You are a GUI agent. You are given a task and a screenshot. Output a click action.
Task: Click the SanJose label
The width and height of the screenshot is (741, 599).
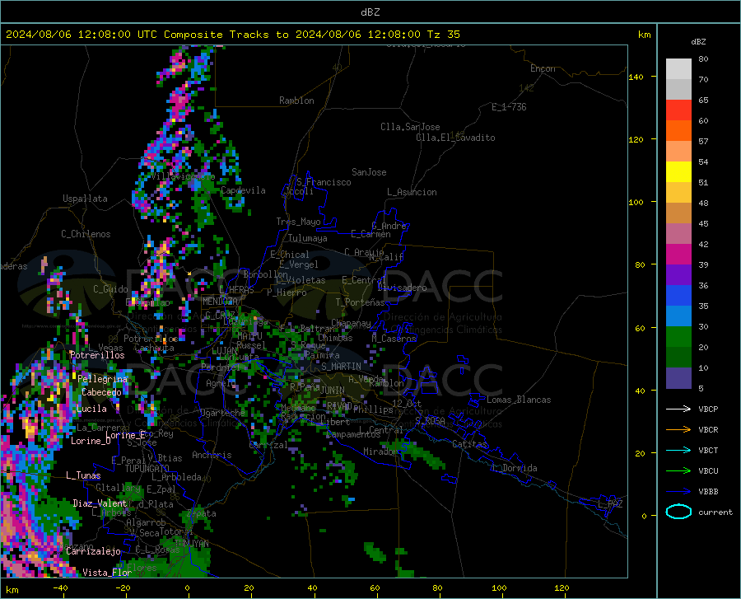click(x=369, y=172)
